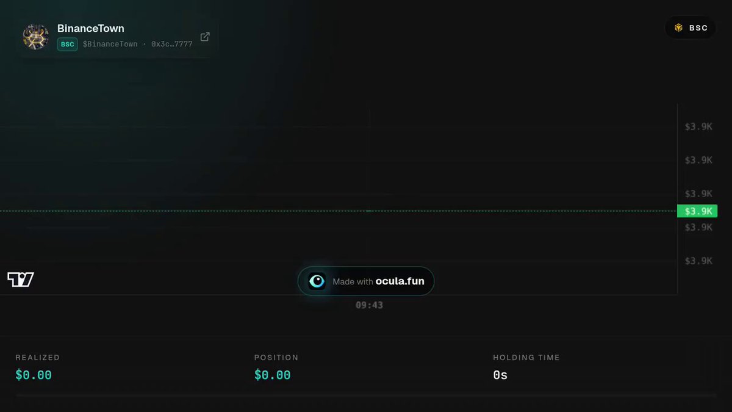The height and width of the screenshot is (412, 732).
Task: Select the $0.00 value under Realized
Action: click(34, 375)
